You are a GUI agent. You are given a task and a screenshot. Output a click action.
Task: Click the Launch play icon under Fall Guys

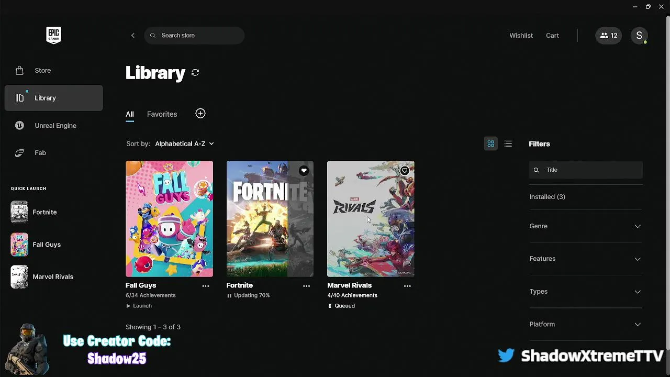click(129, 306)
